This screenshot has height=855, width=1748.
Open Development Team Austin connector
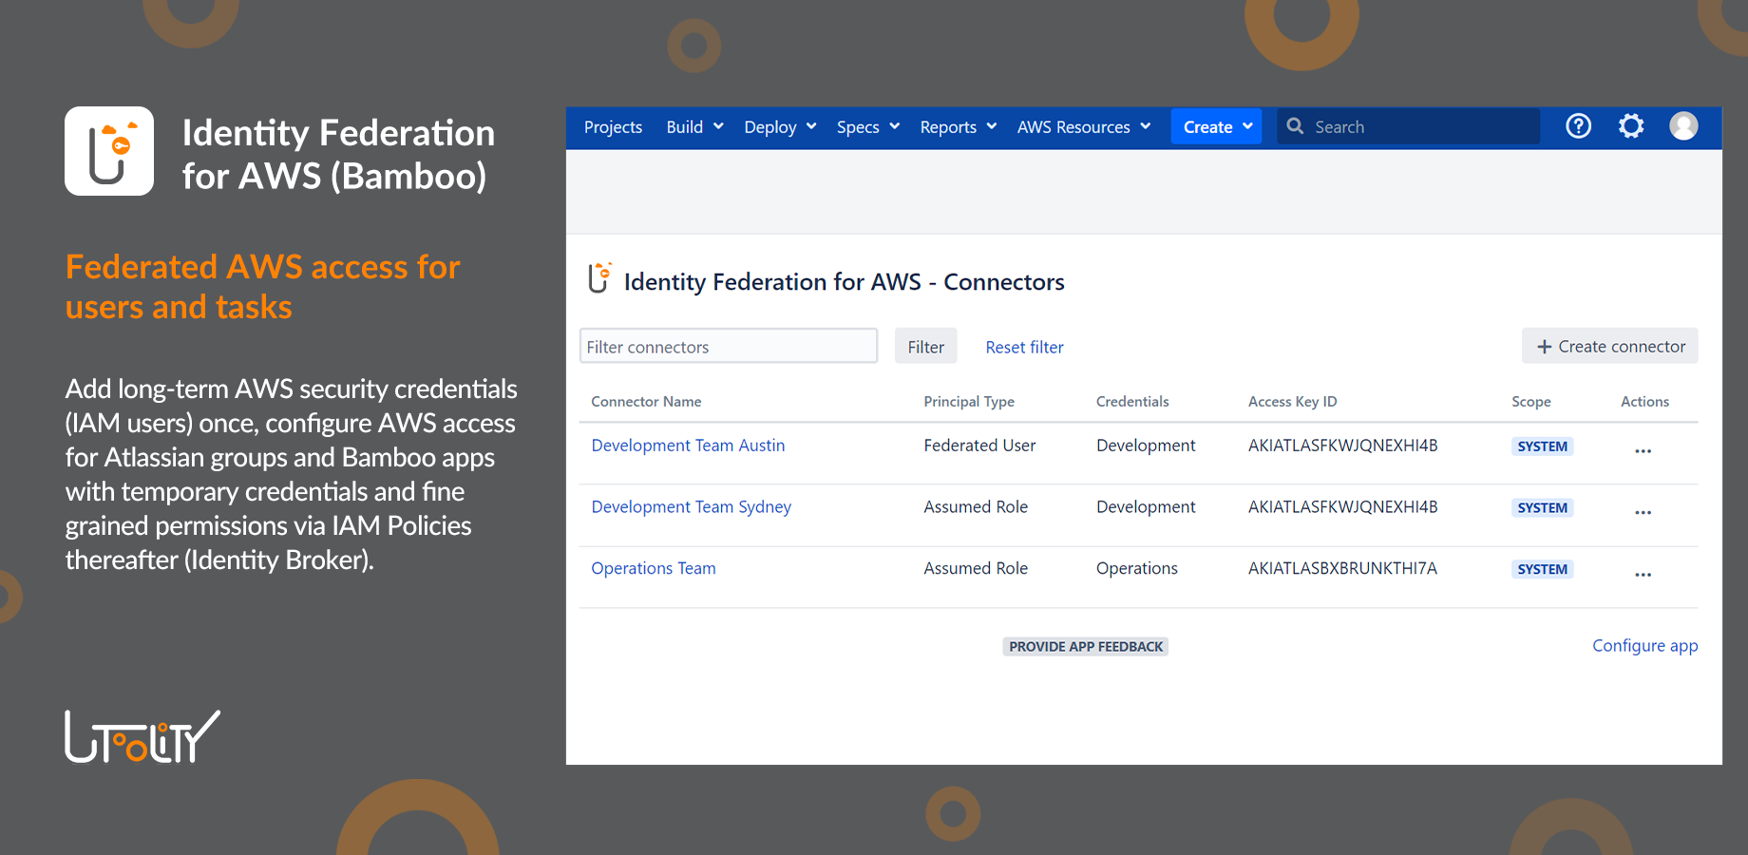point(688,446)
